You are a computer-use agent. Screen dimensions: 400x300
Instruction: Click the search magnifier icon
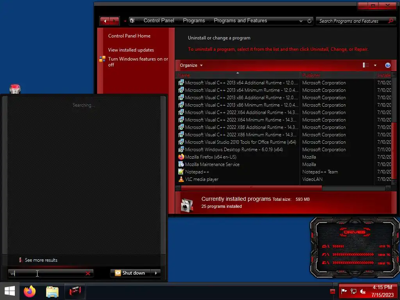click(x=391, y=21)
